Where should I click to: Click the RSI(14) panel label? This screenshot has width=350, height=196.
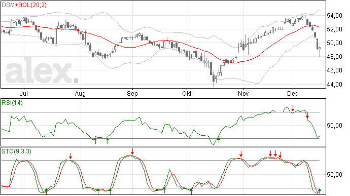point(12,103)
